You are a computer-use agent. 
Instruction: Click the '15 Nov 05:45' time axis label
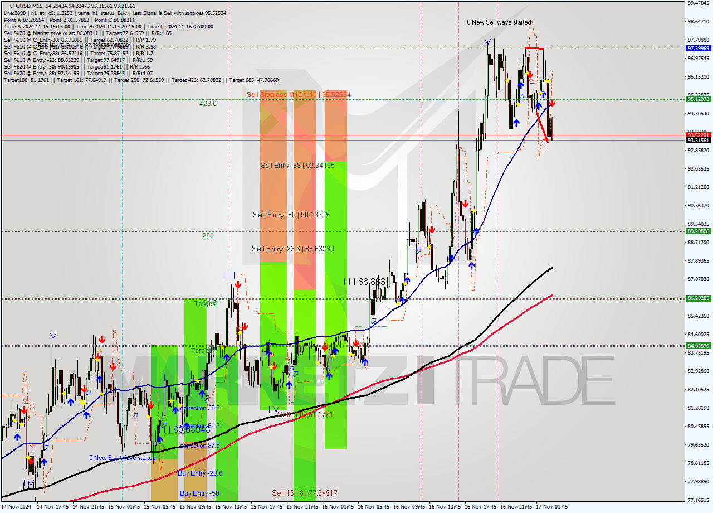click(160, 507)
